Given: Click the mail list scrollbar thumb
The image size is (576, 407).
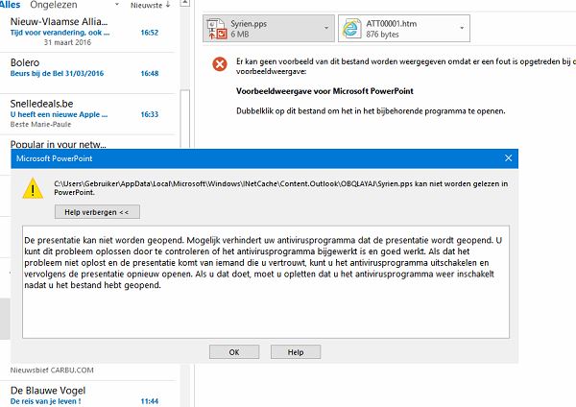Looking at the screenshot, I should pyautogui.click(x=185, y=118).
